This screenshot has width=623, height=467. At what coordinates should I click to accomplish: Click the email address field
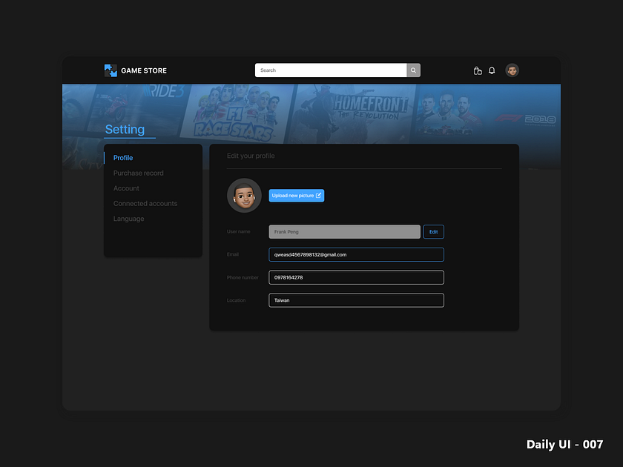coord(356,254)
